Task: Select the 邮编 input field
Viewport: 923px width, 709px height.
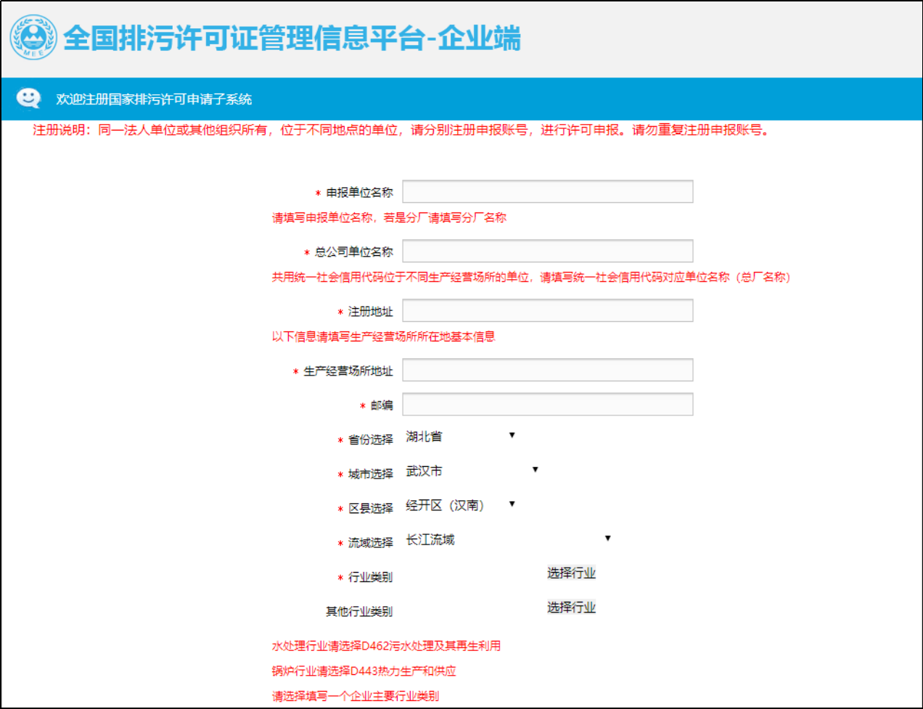Action: (548, 405)
